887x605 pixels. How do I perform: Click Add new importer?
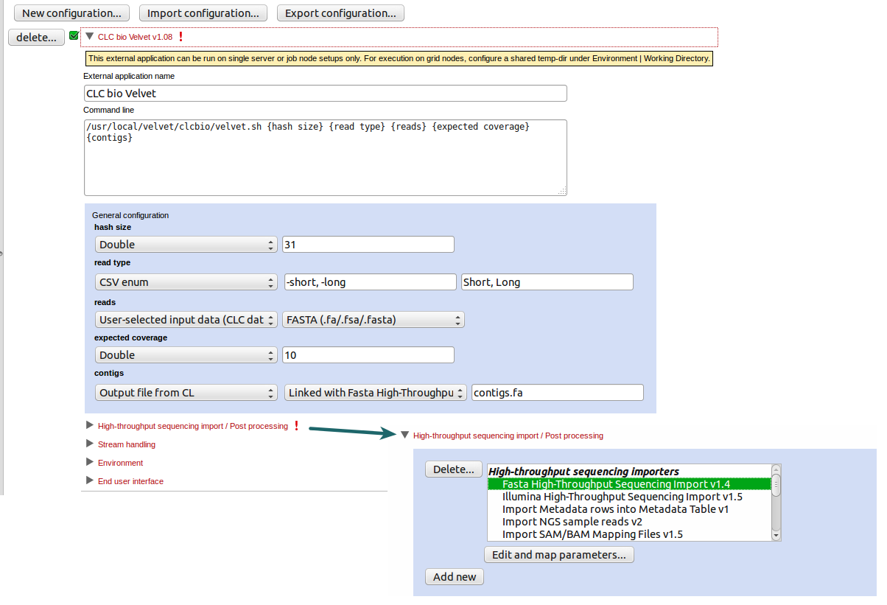pyautogui.click(x=454, y=577)
